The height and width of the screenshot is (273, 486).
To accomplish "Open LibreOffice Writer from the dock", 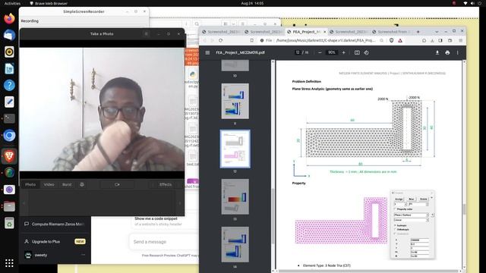I will (9, 68).
